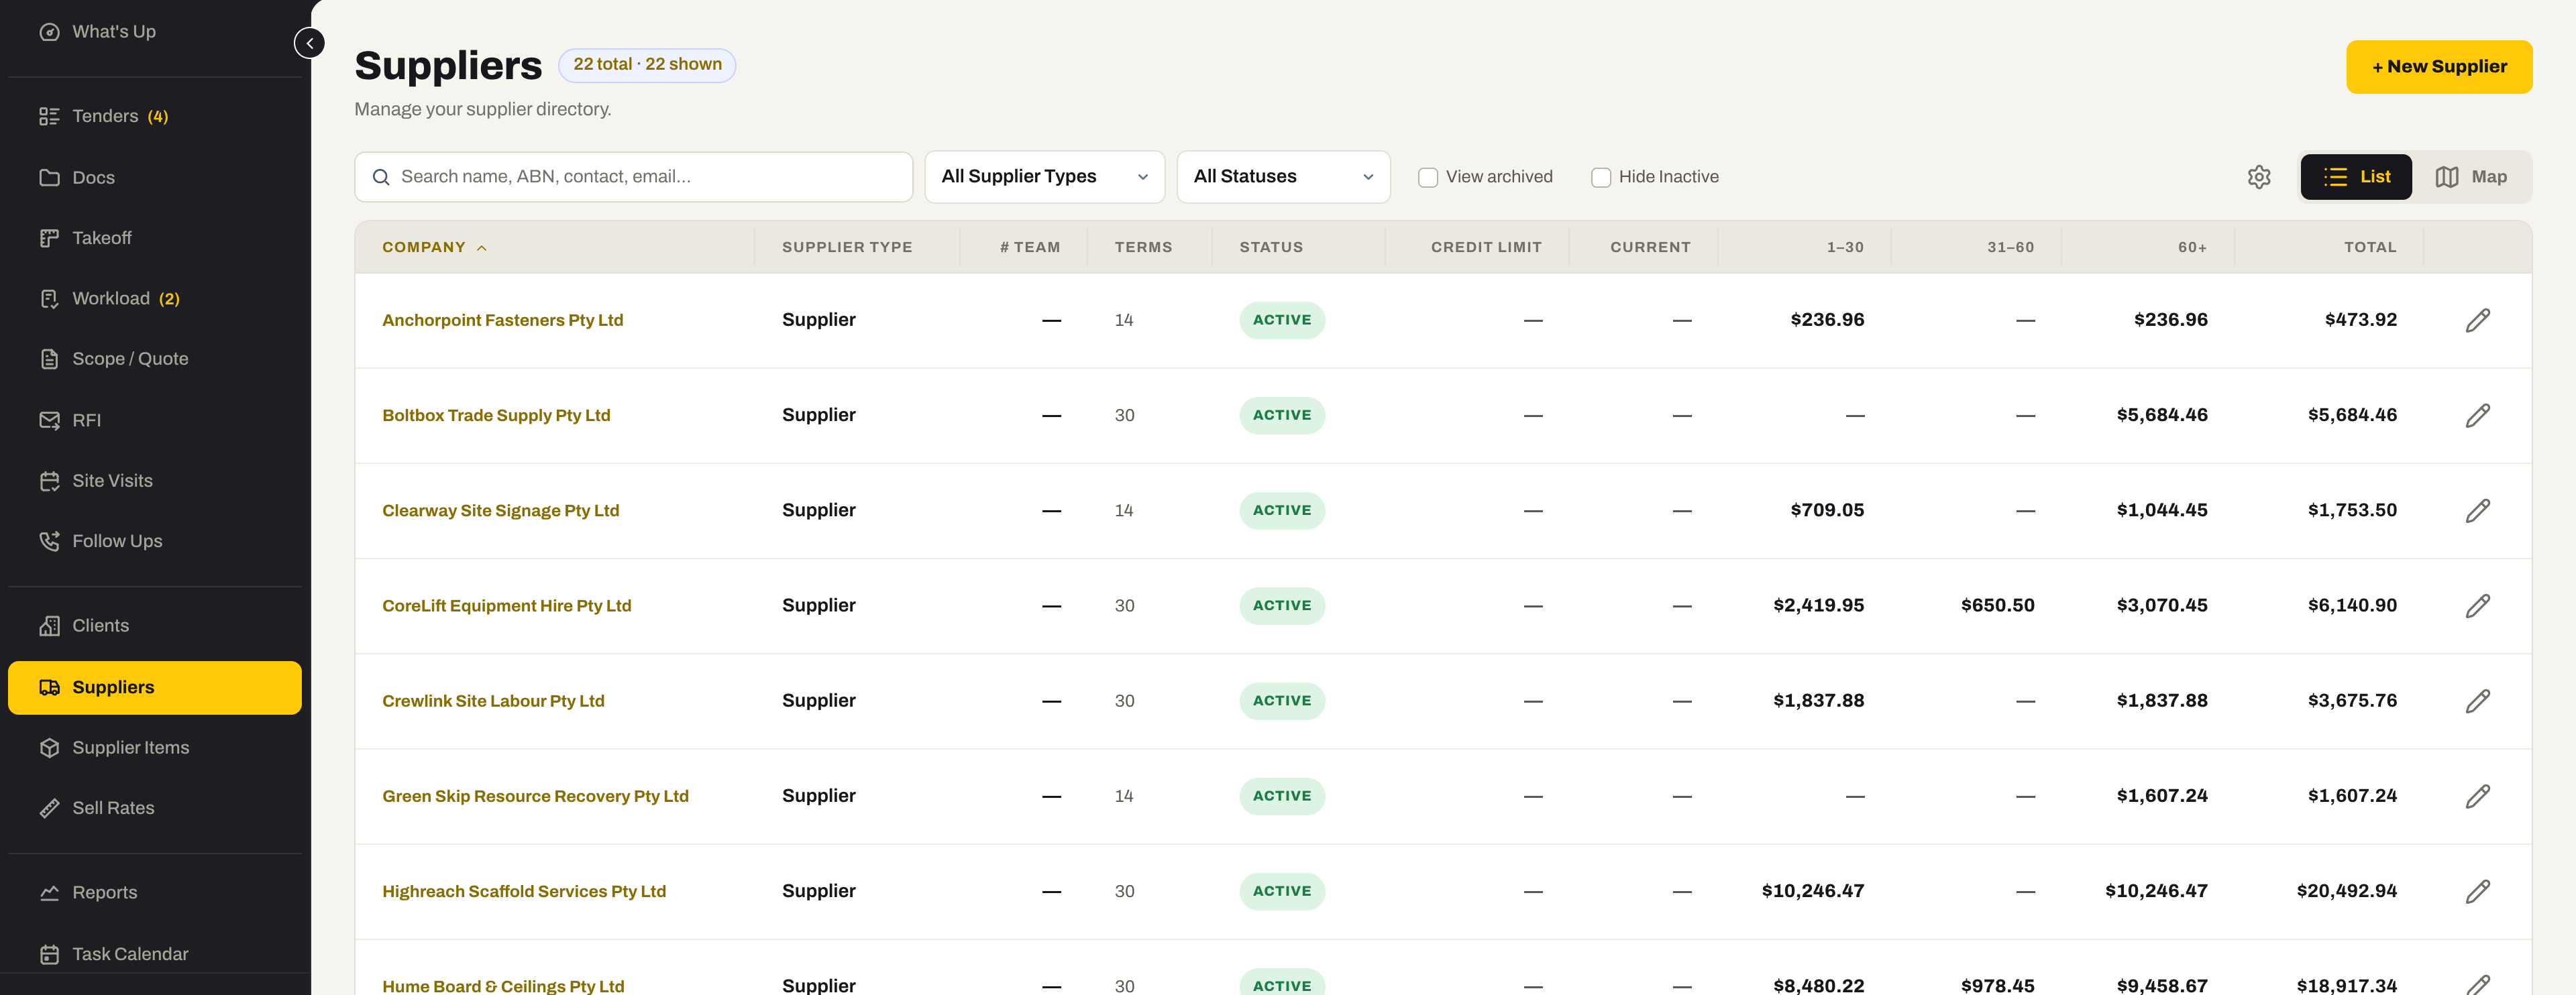Open Highreach Scaffold Services Pty Ltd
This screenshot has width=2576, height=995.
pos(523,891)
